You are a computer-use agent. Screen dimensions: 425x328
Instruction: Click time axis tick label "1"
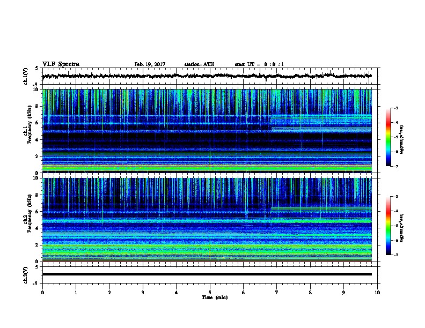coord(76,293)
